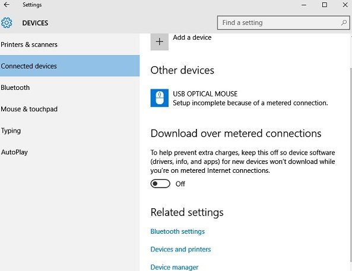352x271 pixels.
Task: Open Printers & scanners section
Action: [x=69, y=44]
